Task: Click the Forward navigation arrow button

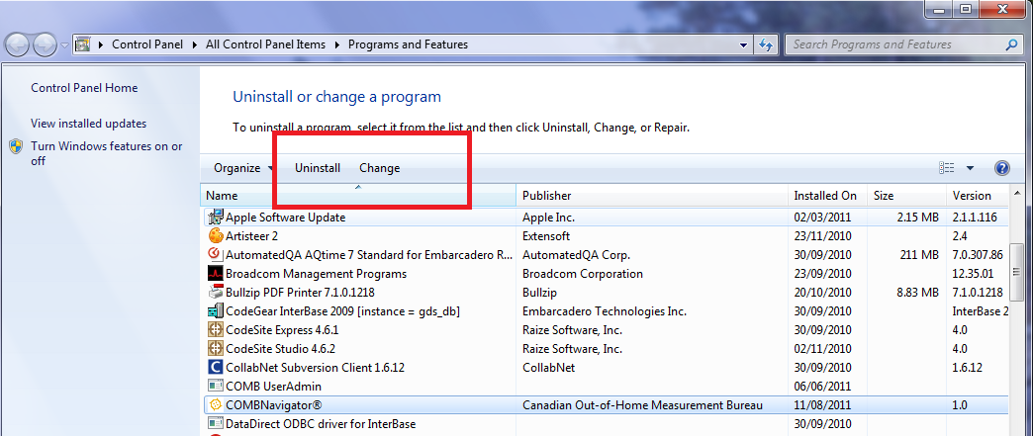Action: tap(45, 44)
